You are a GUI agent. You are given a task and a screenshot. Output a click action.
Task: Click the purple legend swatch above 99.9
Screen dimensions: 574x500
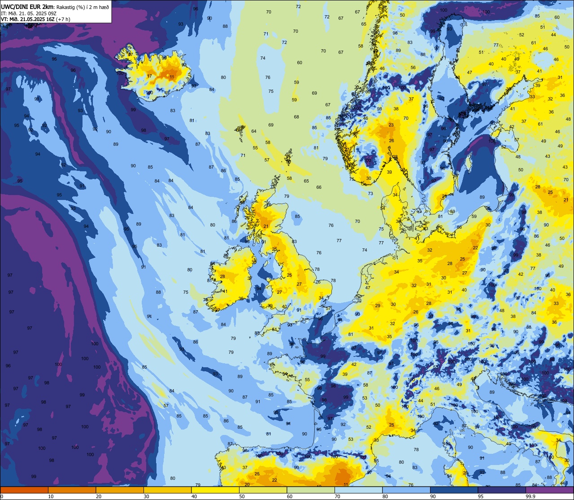(550, 490)
